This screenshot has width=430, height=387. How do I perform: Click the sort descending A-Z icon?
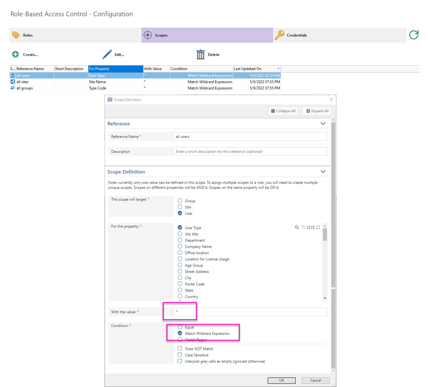coord(309,227)
